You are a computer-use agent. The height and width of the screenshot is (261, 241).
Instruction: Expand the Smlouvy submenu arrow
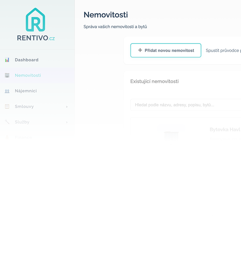click(x=67, y=107)
